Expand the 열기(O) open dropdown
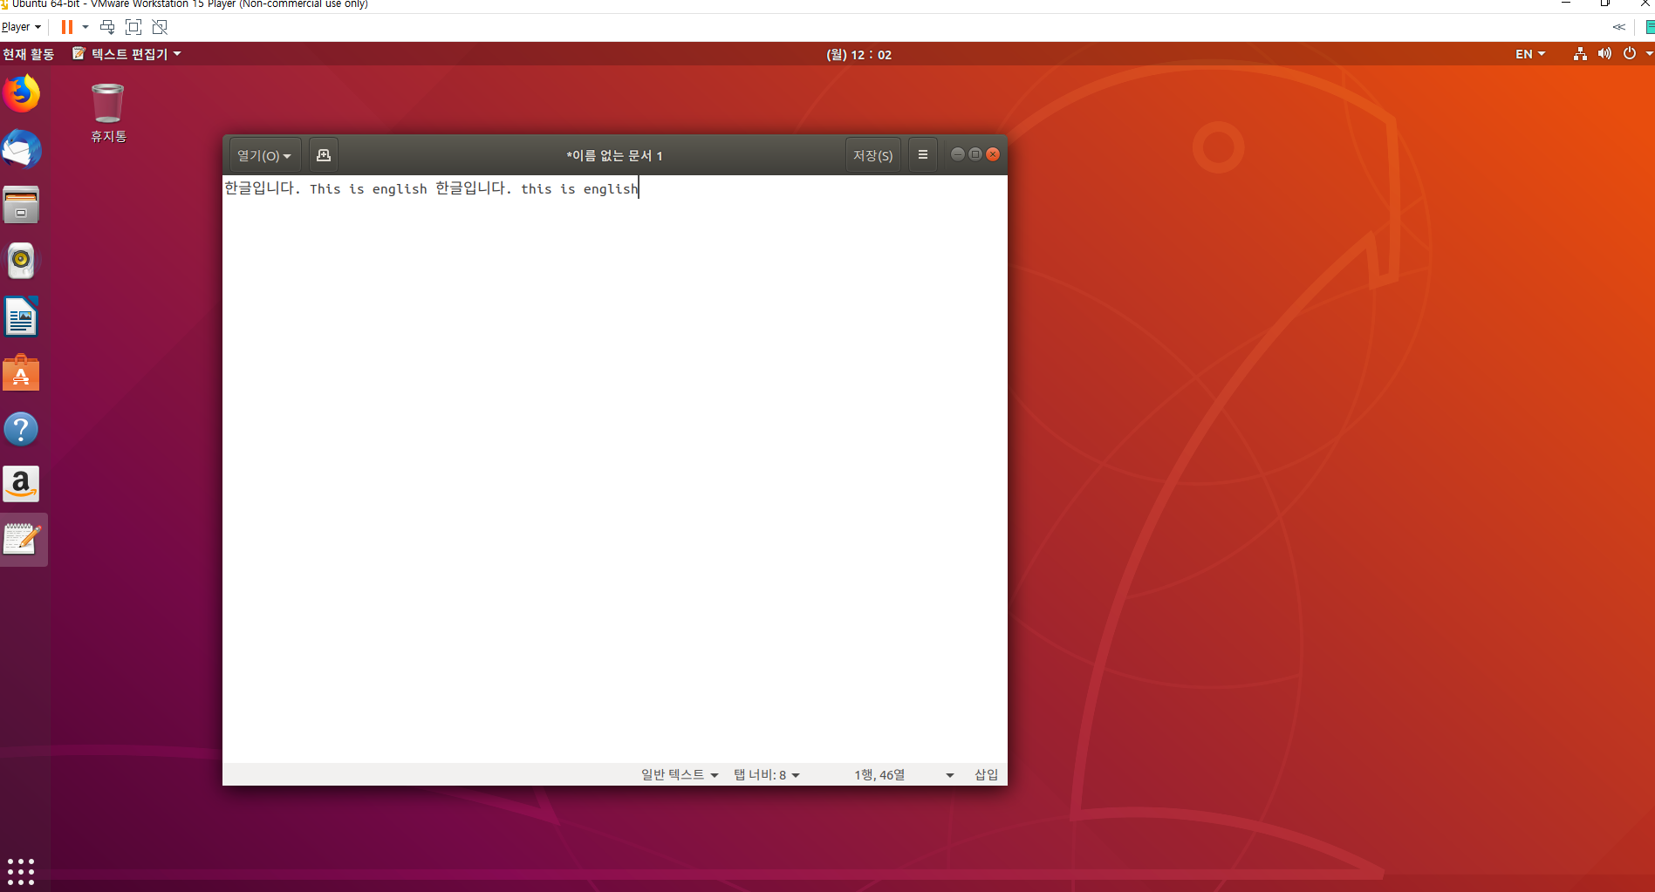This screenshot has width=1655, height=892. (264, 155)
